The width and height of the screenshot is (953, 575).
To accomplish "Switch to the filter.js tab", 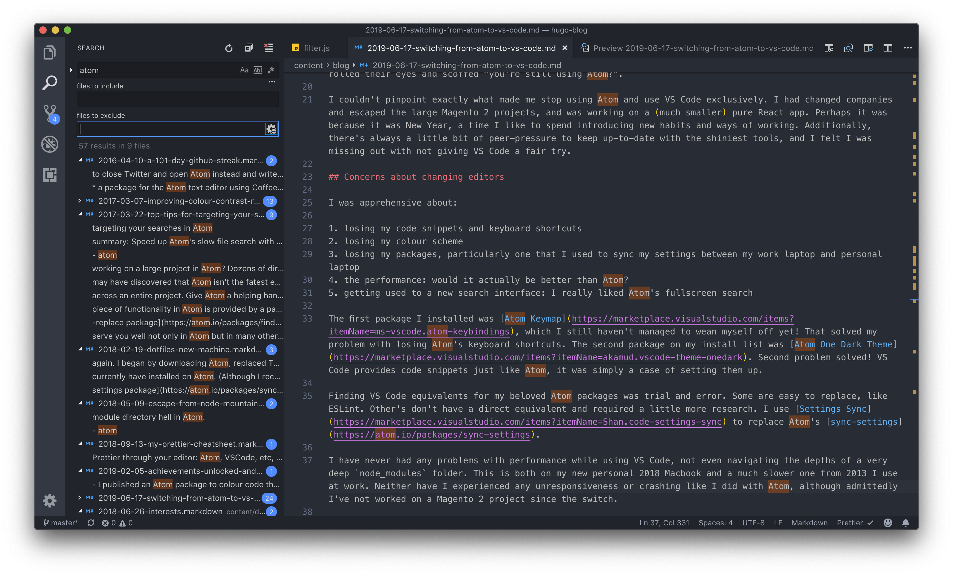I will tap(316, 48).
